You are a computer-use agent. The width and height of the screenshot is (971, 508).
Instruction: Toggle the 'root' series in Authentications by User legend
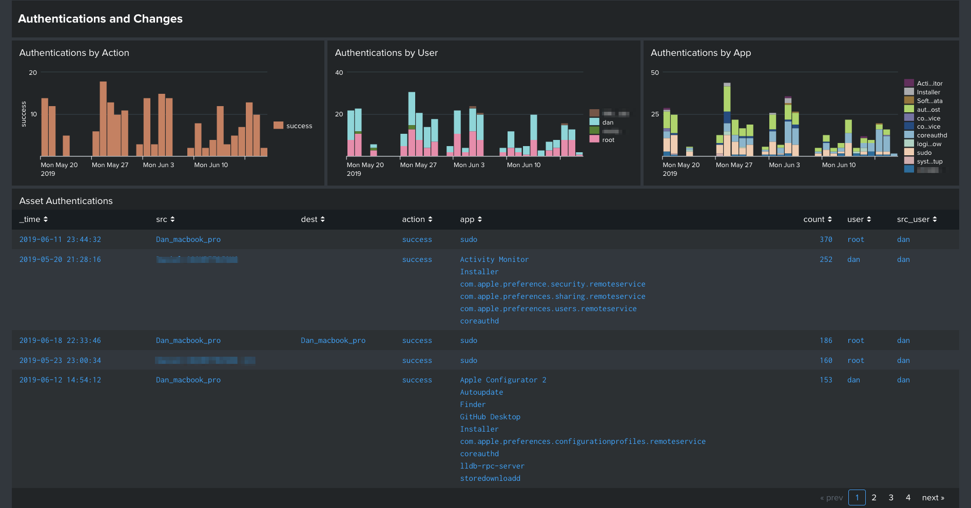pos(608,139)
